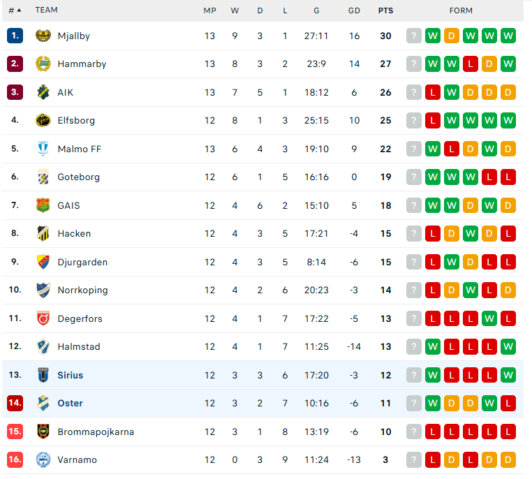Click the Varnamo club crest icon
Image resolution: width=532 pixels, height=479 pixels.
pyautogui.click(x=43, y=459)
